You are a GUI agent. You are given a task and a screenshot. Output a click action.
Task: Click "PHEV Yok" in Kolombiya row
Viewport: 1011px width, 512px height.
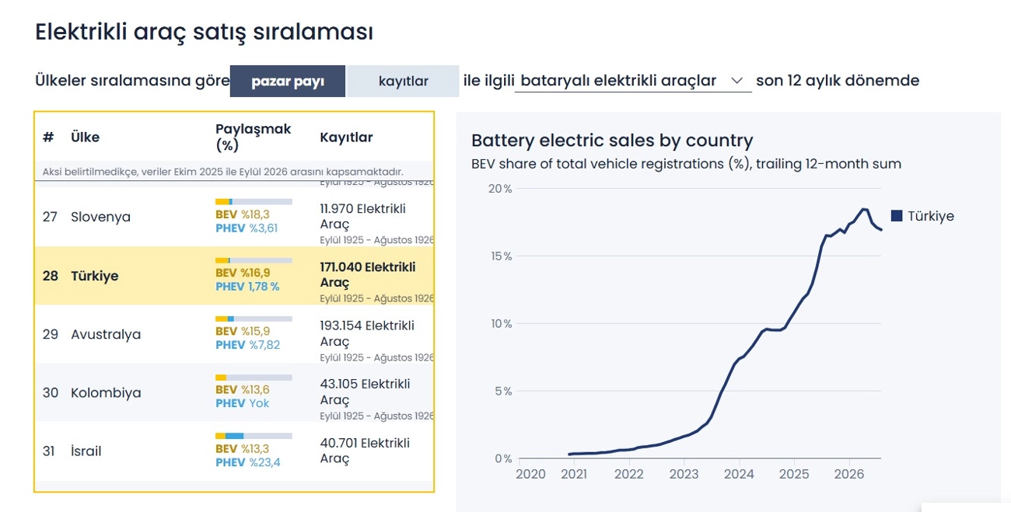[x=243, y=403]
